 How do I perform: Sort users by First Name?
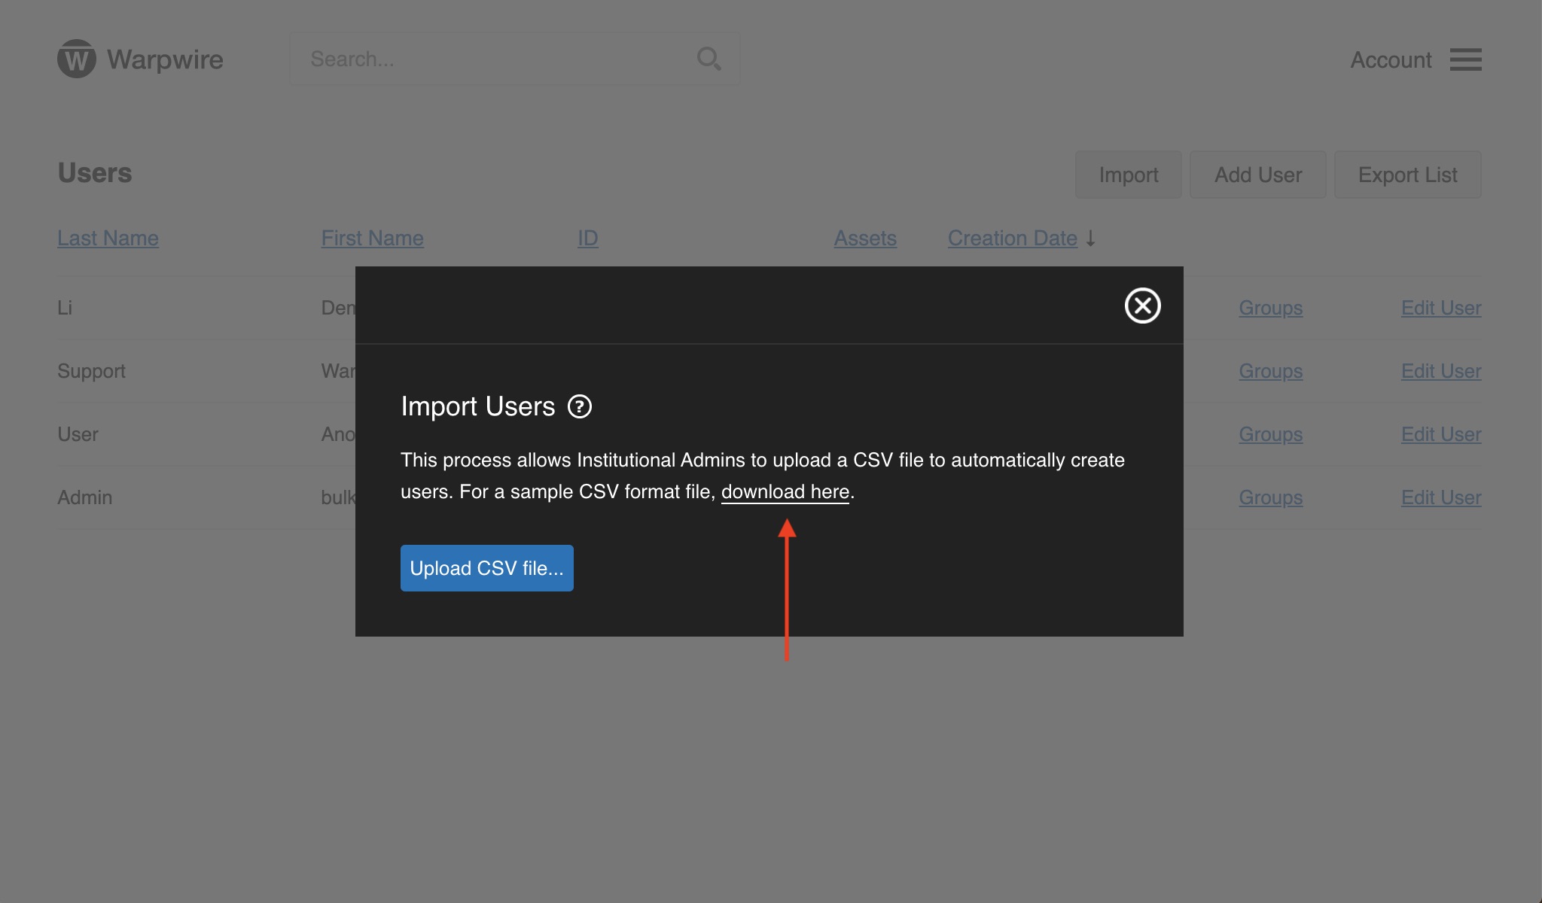(x=372, y=238)
